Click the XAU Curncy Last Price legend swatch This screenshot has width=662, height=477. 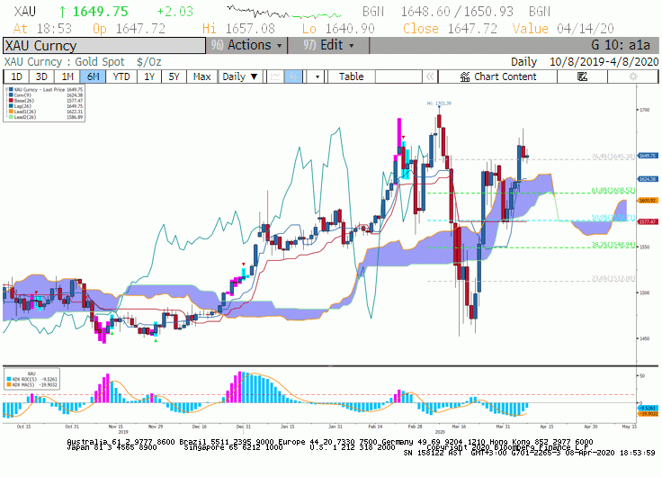[11, 90]
